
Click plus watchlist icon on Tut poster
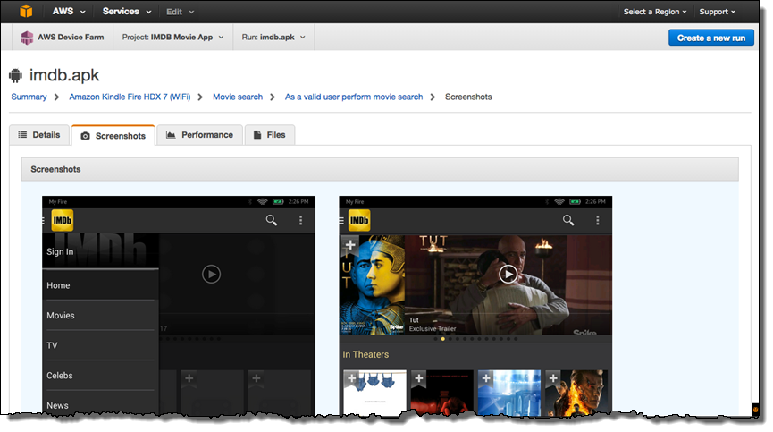point(350,244)
